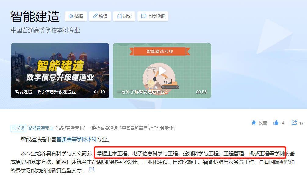This screenshot has height=179, width=307.
Task: Click the 01:19 duration on first video
Action: click(x=99, y=92)
